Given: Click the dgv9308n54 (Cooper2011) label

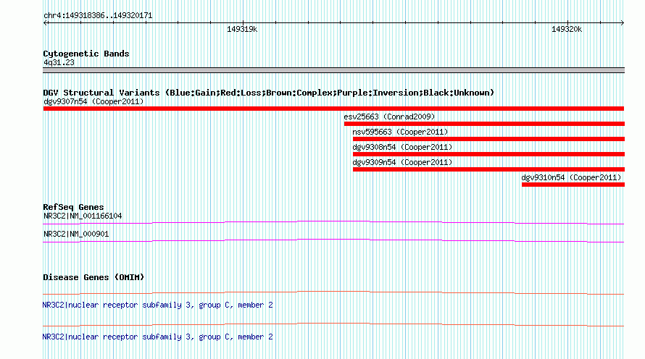Looking at the screenshot, I should coord(402,147).
